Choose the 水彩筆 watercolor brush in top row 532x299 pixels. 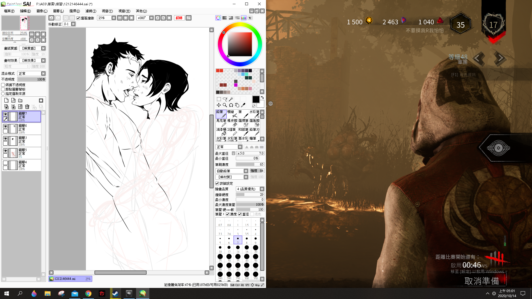254,114
